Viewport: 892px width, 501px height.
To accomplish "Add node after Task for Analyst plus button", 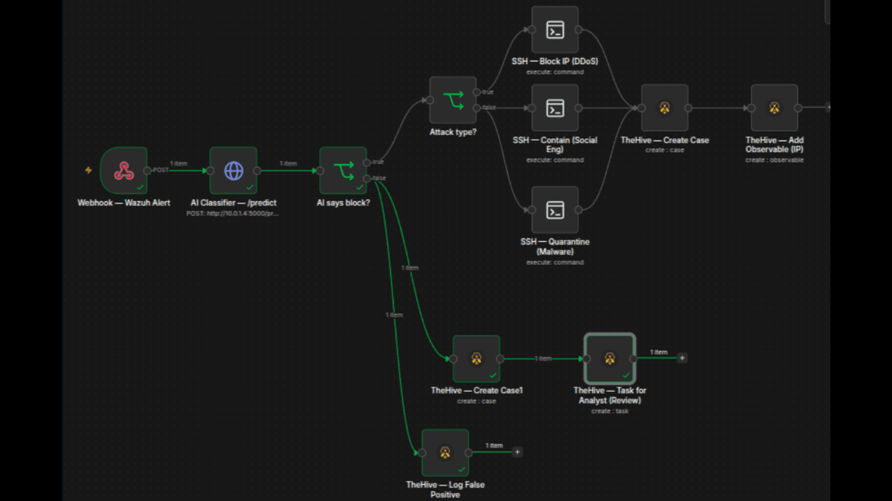I will click(x=682, y=358).
